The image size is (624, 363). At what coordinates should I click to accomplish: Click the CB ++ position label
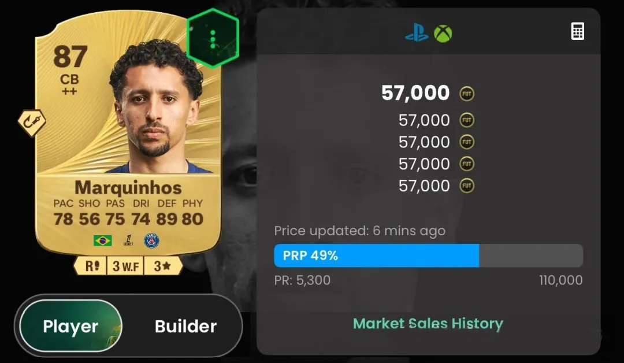[69, 85]
